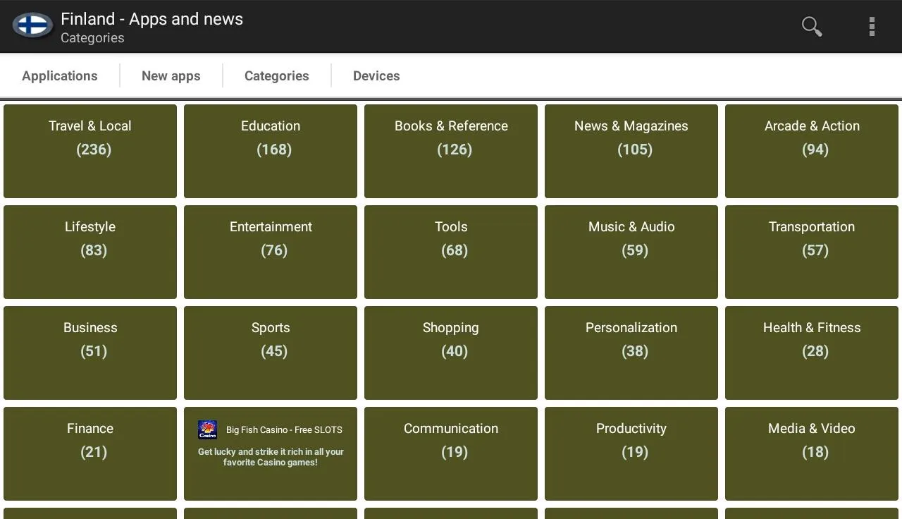The height and width of the screenshot is (519, 902).
Task: Tap the Finland flag app icon
Action: 32,26
